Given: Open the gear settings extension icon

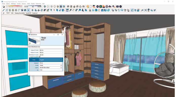Looking at the screenshot, I should [114, 7].
